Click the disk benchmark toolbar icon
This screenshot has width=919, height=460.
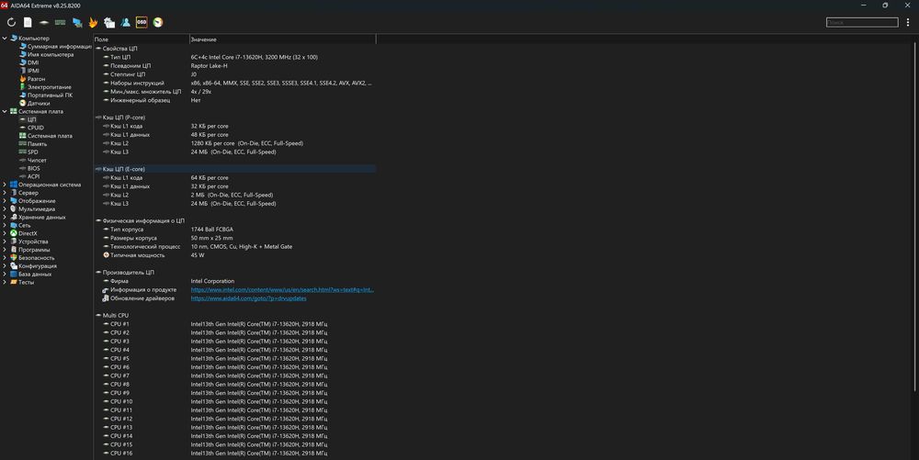(44, 22)
